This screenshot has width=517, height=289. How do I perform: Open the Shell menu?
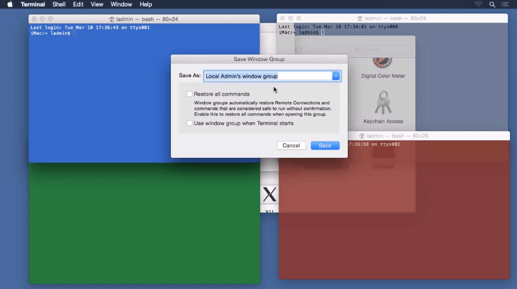point(59,4)
